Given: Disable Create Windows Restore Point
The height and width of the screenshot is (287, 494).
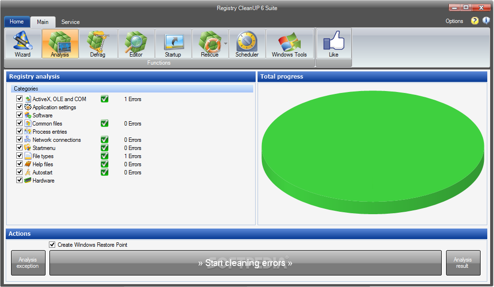Looking at the screenshot, I should click(x=52, y=244).
